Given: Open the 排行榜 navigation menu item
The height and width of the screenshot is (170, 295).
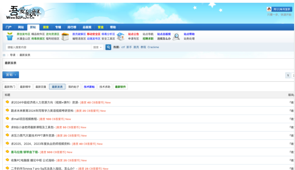Looking at the screenshot, I should (x=72, y=27).
